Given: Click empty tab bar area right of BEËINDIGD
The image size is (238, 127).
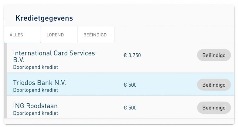Looking at the screenshot, I should (174, 35).
